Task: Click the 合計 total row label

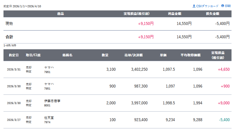Action: click(x=9, y=37)
